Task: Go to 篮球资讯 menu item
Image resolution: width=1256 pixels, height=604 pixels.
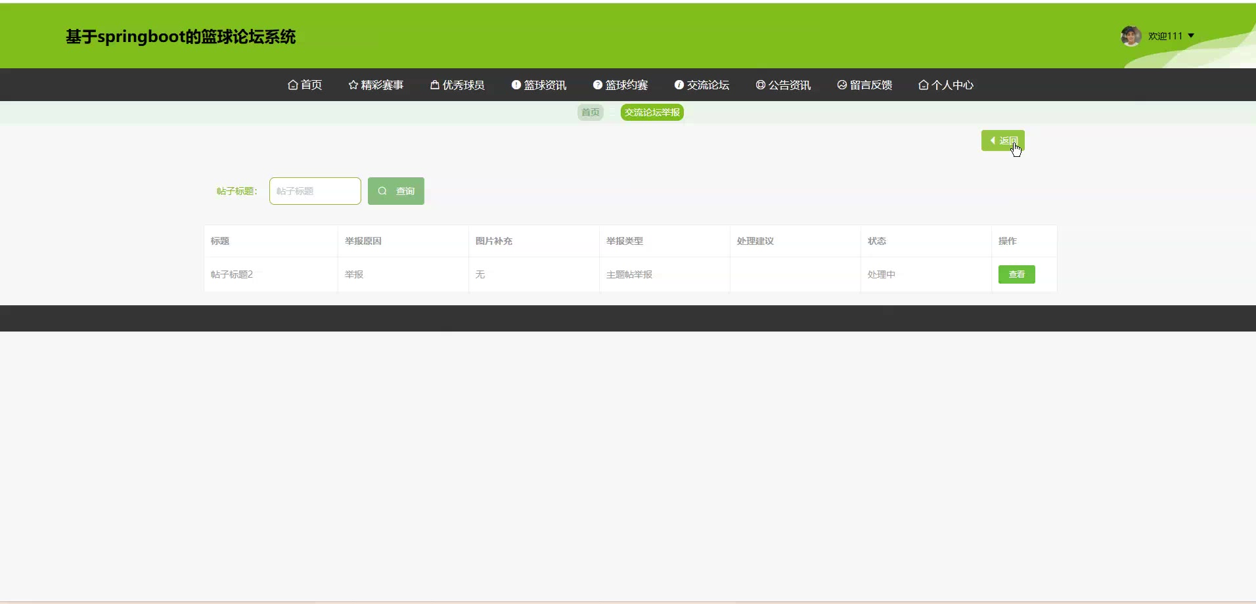Action: 539,85
